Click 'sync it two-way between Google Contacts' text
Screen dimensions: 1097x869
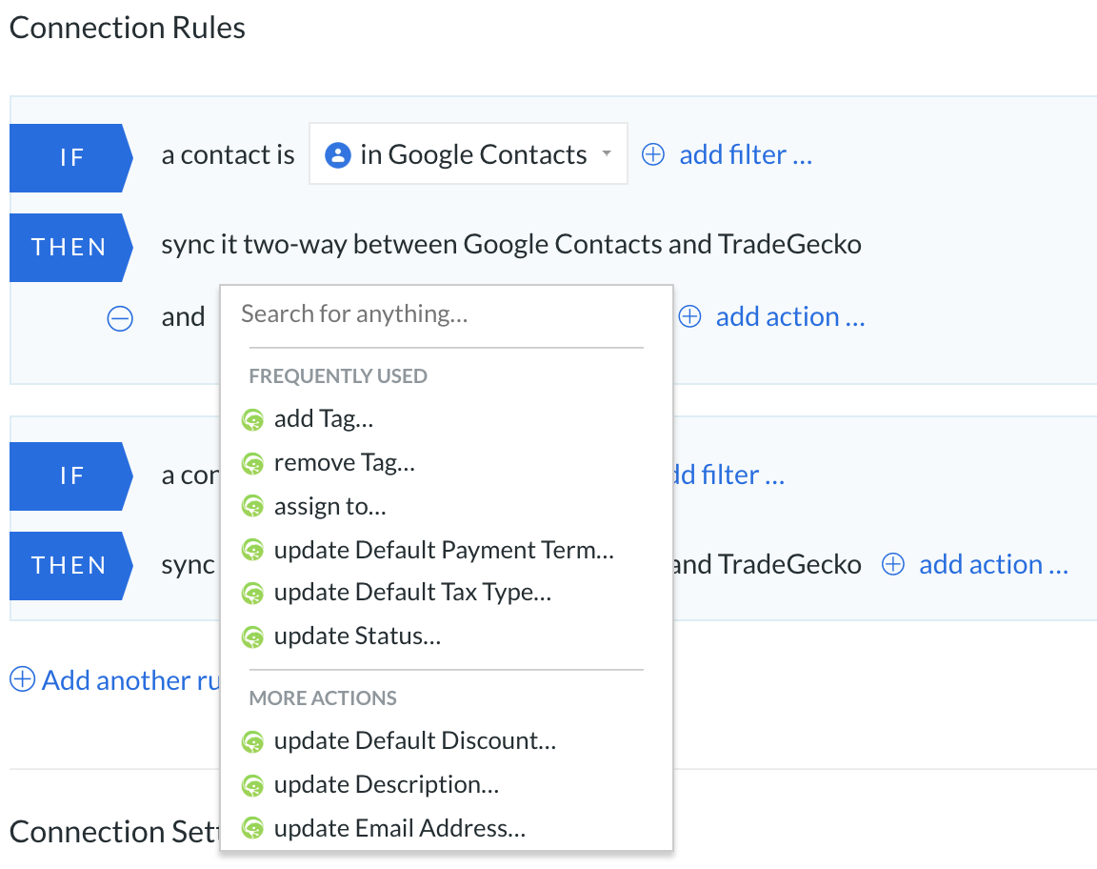pyautogui.click(x=411, y=244)
